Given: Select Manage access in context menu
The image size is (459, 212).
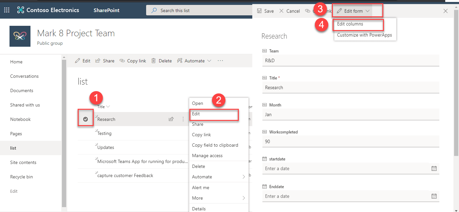Looking at the screenshot, I should pos(207,156).
